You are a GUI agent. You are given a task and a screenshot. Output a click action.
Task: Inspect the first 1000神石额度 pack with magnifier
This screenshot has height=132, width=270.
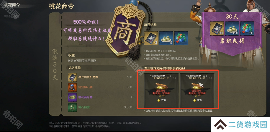pos(175,78)
